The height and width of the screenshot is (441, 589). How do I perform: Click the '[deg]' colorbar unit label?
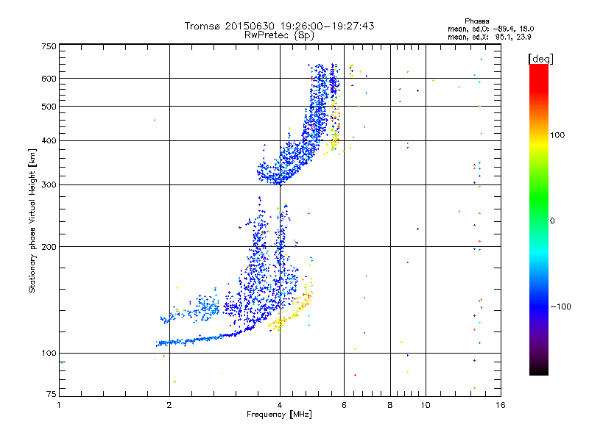540,60
